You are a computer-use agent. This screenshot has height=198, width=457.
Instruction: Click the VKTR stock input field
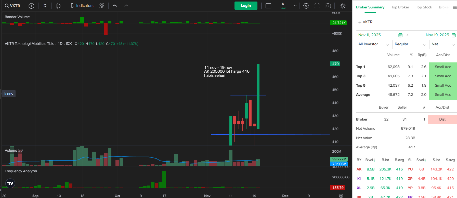click(x=407, y=22)
